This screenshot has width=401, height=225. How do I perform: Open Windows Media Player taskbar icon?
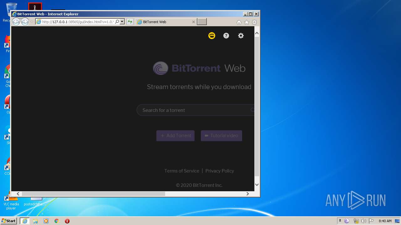(46, 221)
